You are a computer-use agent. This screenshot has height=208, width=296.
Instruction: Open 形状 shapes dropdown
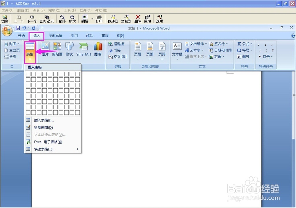pyautogui.click(x=69, y=51)
